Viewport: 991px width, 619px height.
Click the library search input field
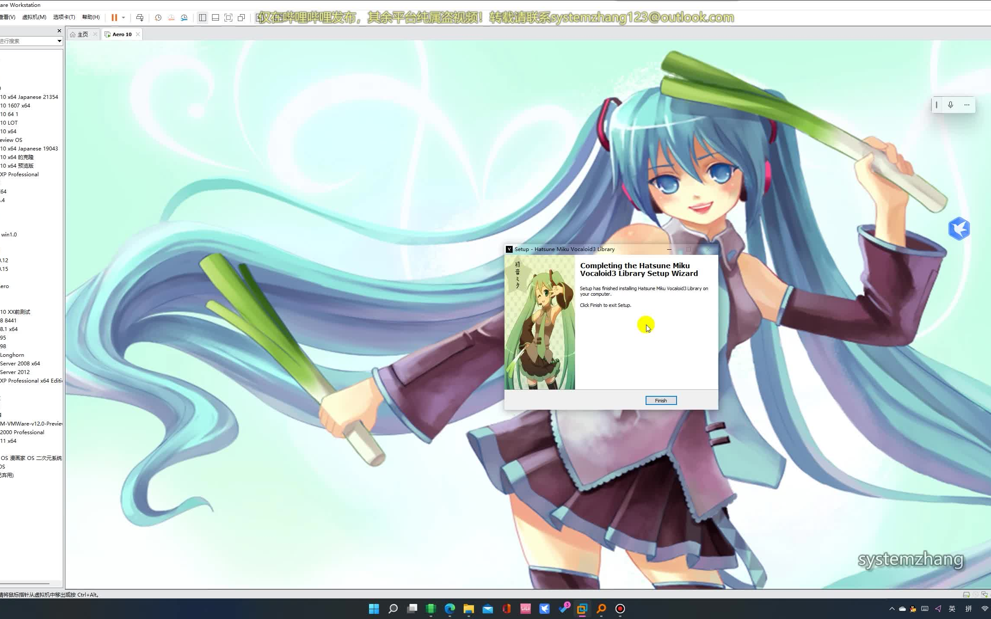click(x=28, y=41)
